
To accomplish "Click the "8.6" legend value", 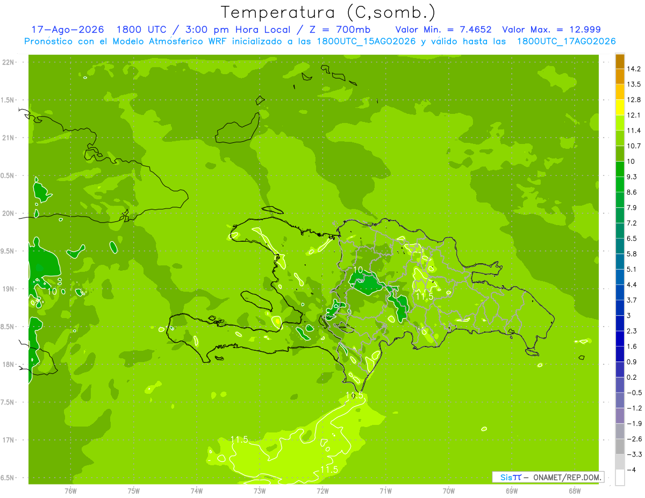I will [633, 192].
